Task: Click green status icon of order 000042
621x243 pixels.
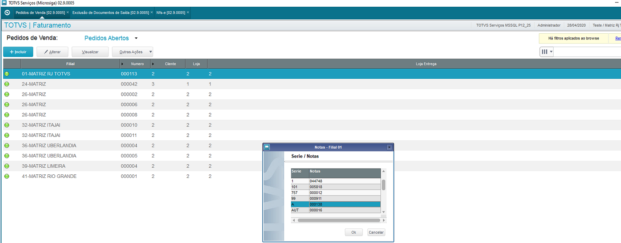Action: tap(7, 84)
